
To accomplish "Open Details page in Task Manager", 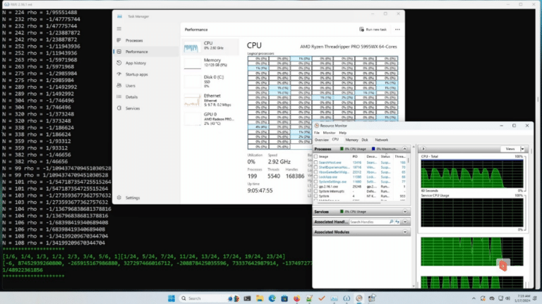I will pos(145,97).
